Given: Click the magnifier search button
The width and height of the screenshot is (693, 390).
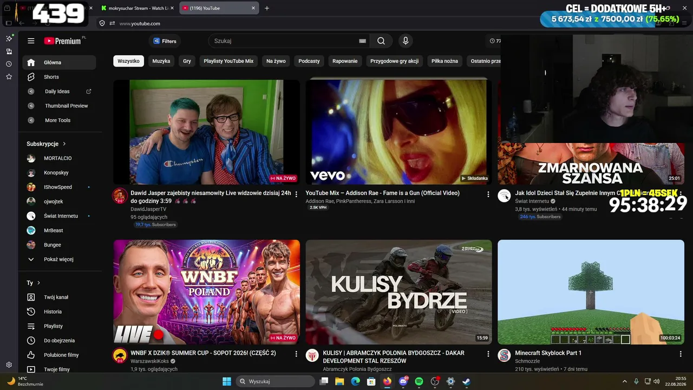Looking at the screenshot, I should pyautogui.click(x=381, y=41).
